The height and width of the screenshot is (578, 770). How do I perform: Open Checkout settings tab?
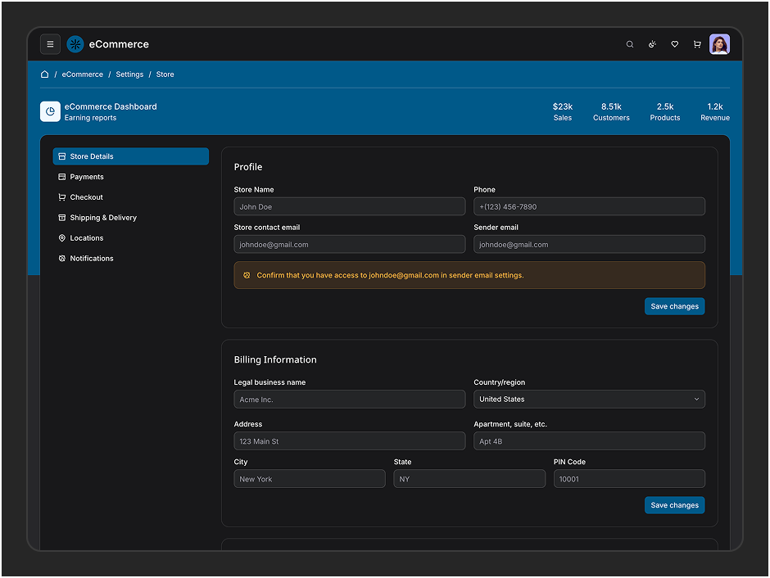coord(130,197)
